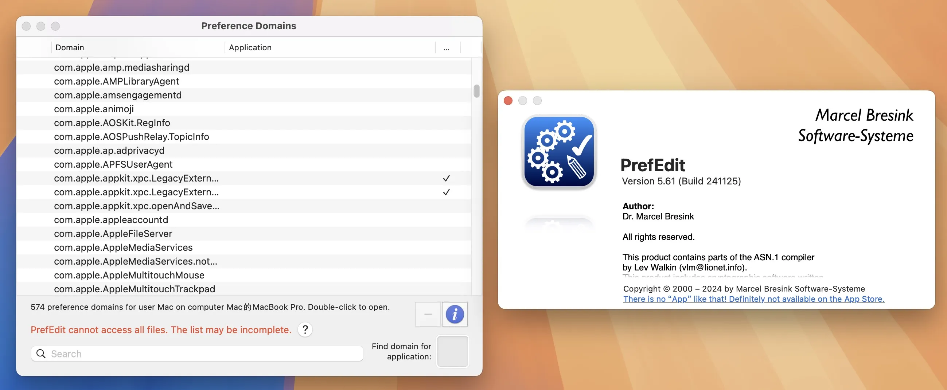Click the Preference Domains window title

pyautogui.click(x=249, y=26)
